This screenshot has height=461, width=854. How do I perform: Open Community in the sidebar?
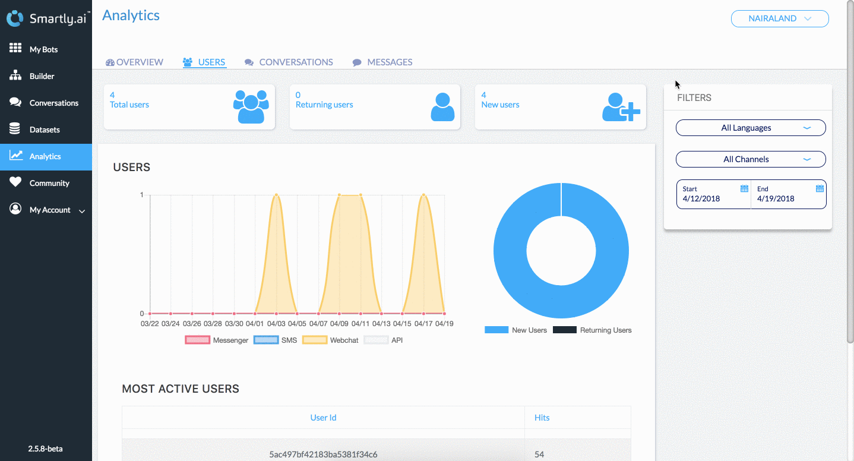point(46,183)
